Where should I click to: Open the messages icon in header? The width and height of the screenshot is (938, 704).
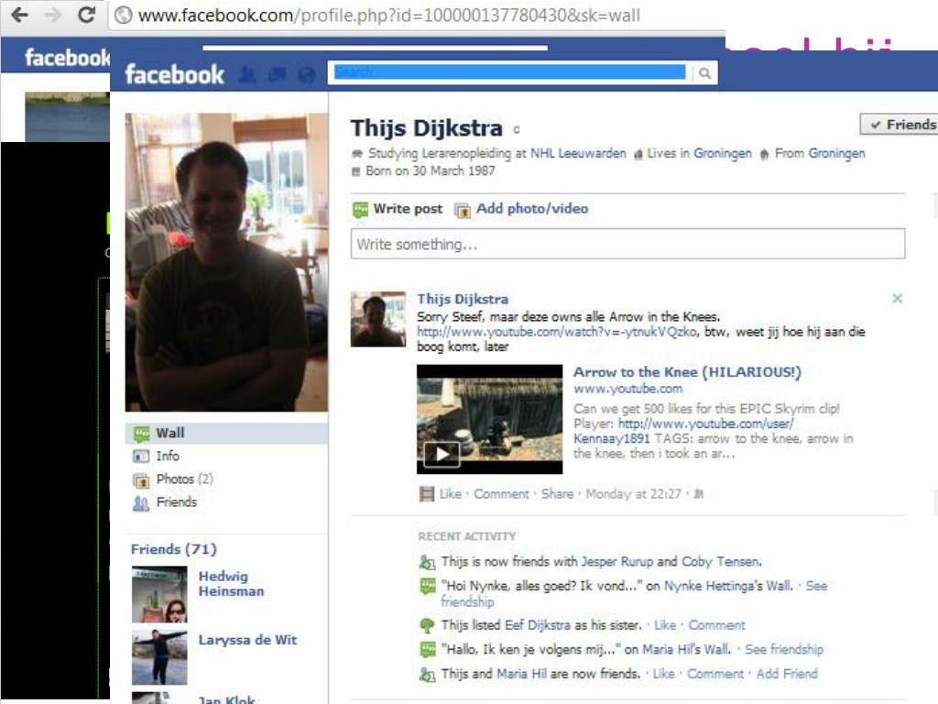point(277,74)
